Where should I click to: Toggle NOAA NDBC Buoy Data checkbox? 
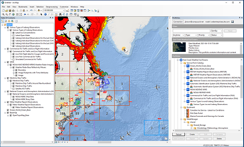click(14, 99)
